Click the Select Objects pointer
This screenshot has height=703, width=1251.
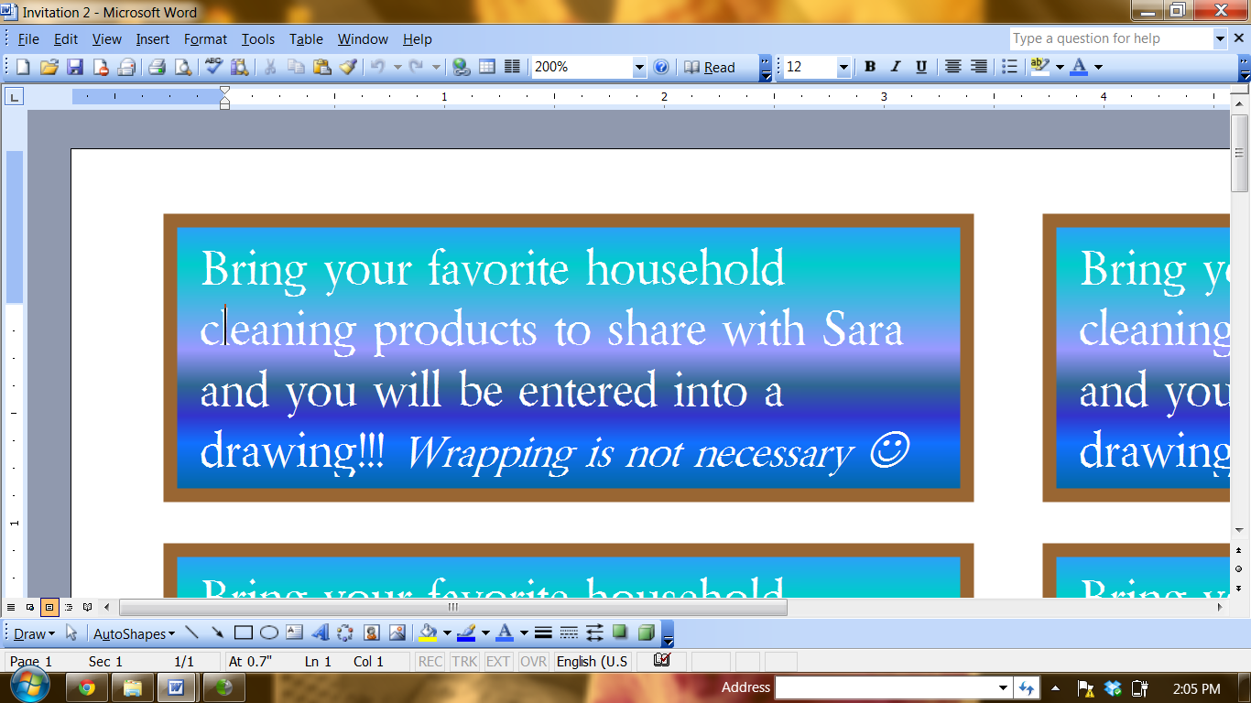coord(71,633)
